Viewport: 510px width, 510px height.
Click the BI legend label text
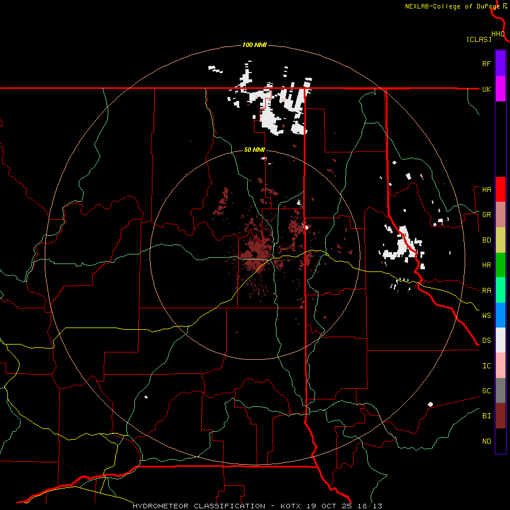[x=486, y=416]
